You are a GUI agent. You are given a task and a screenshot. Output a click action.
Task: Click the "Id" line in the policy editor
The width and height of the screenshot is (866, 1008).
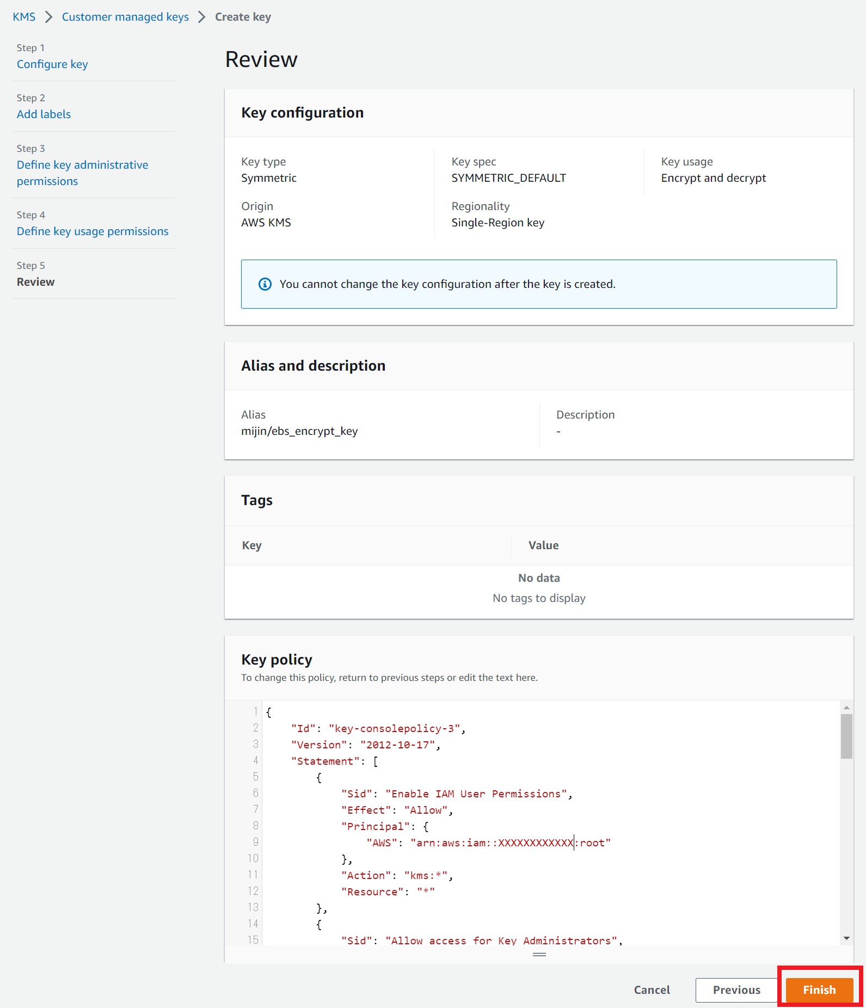378,728
